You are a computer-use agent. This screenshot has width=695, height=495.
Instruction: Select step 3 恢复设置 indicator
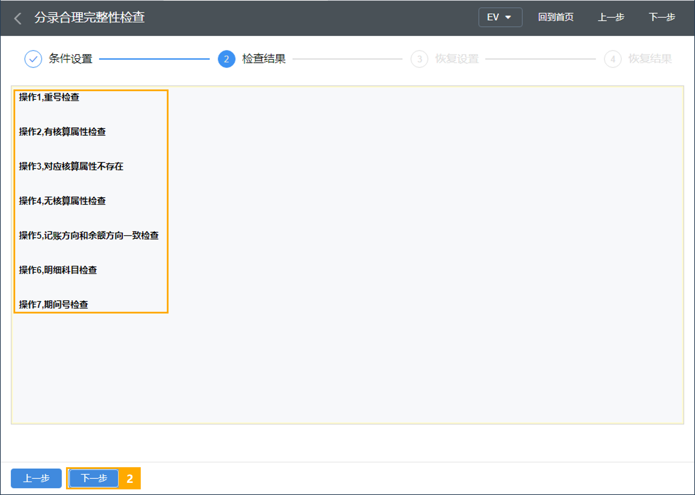[x=420, y=59]
